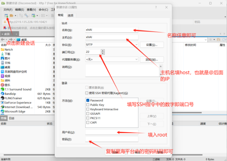This screenshot has height=161, width=227.
Task: Open the folder icon in toolbar
Action: [x=12, y=16]
